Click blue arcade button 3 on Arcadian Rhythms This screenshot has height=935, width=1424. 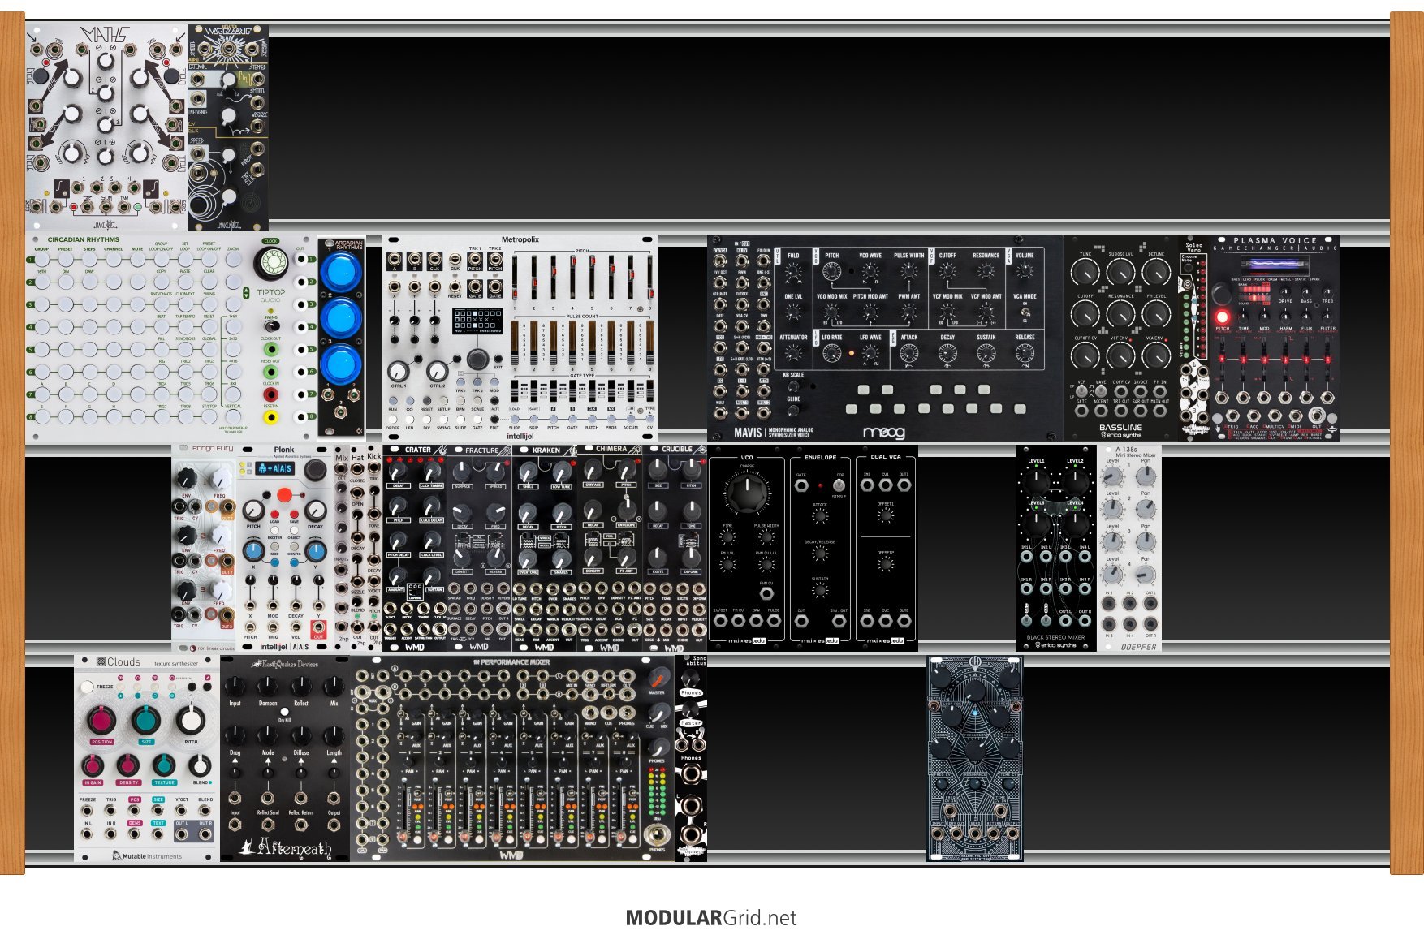(341, 363)
